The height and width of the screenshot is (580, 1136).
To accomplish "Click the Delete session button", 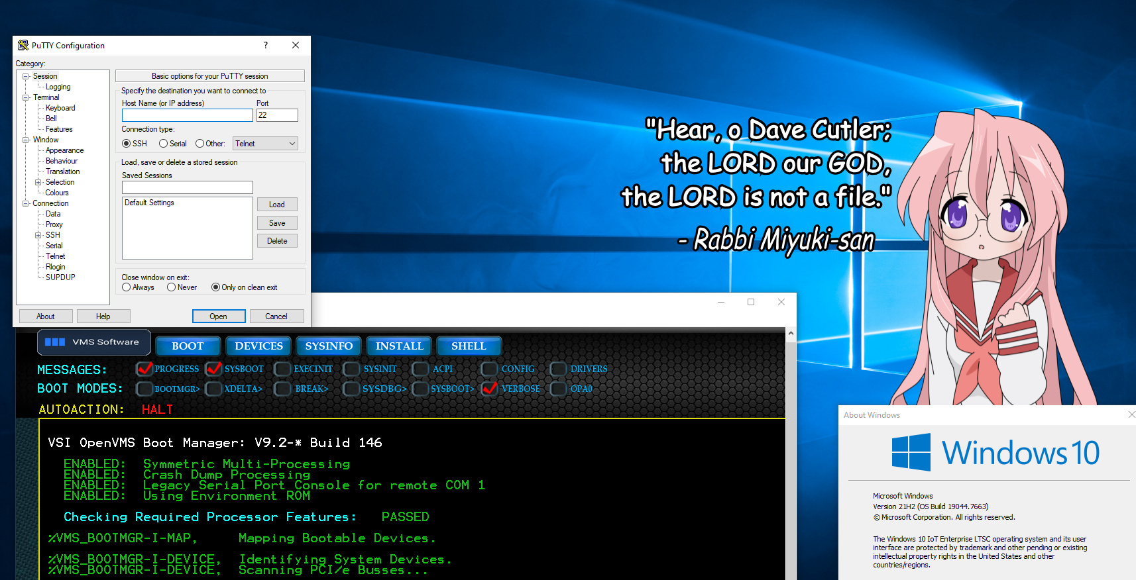I will [x=277, y=241].
